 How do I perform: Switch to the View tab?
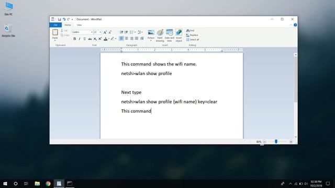[79, 25]
